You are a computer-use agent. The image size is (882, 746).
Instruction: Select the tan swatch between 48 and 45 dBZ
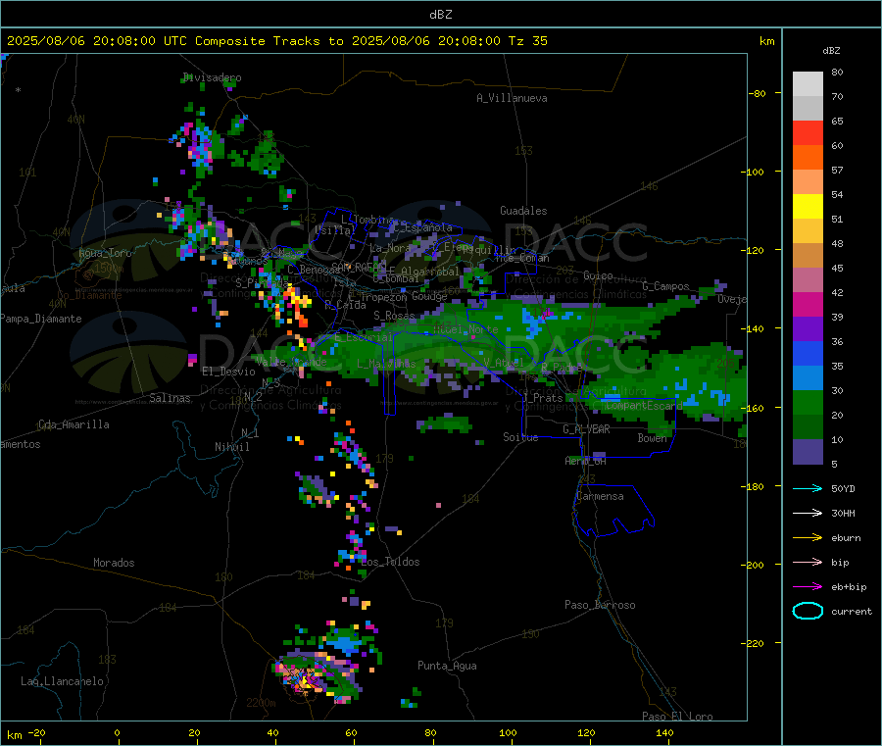point(808,256)
